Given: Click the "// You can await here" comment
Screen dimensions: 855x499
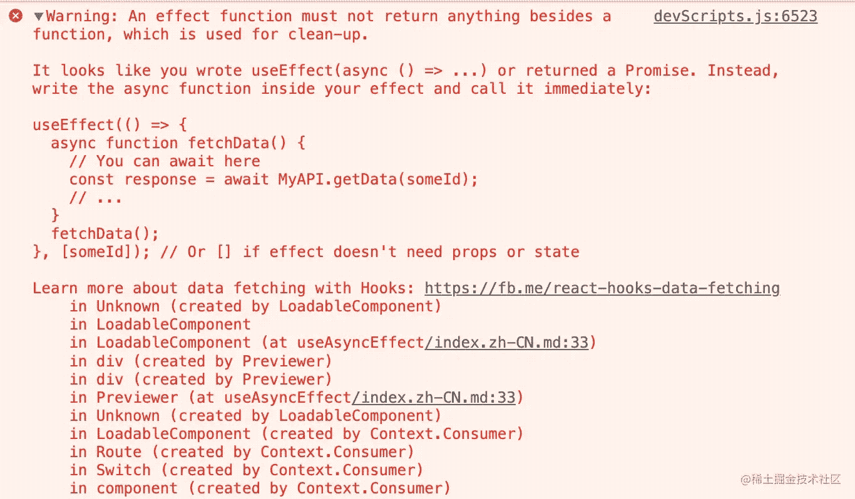Looking at the screenshot, I should click(165, 161).
